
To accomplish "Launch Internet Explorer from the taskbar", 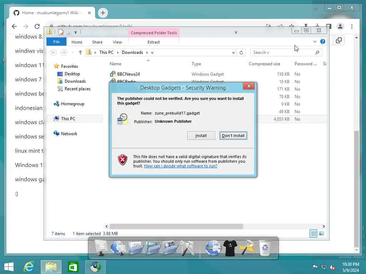I will click(29, 267).
